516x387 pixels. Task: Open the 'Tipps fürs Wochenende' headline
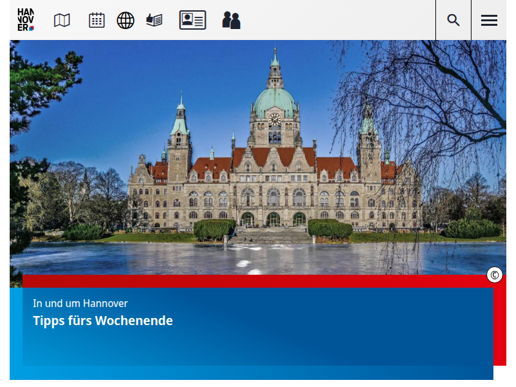[103, 321]
